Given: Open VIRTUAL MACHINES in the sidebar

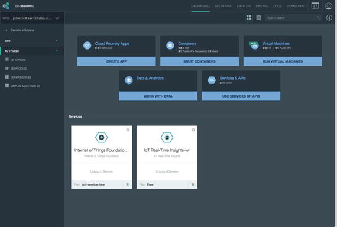Looking at the screenshot, I should [x=25, y=86].
